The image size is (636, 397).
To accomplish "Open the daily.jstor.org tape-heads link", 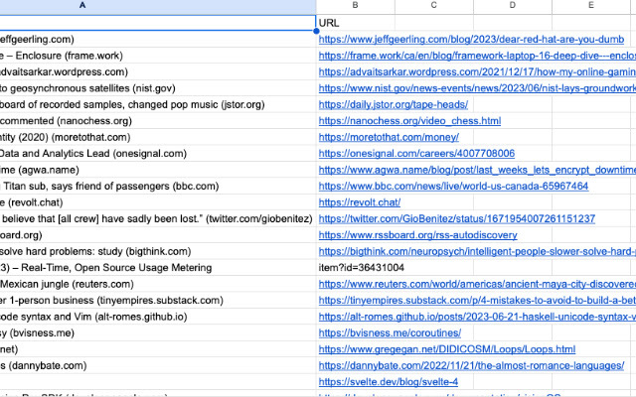I will pyautogui.click(x=394, y=104).
